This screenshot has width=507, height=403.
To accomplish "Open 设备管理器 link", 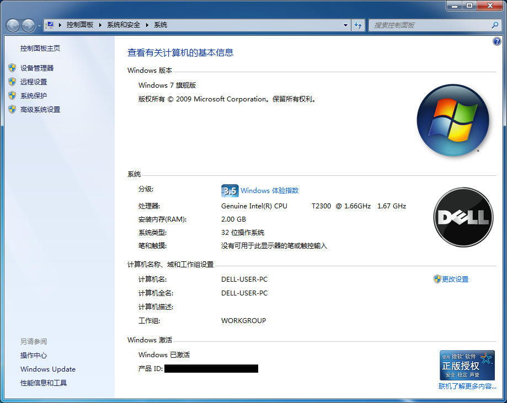I will [37, 68].
